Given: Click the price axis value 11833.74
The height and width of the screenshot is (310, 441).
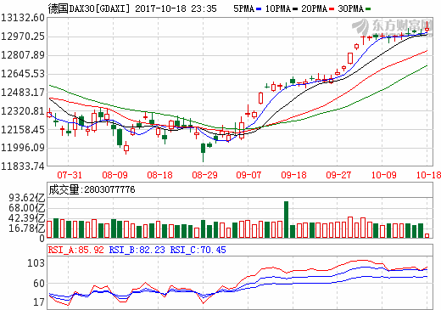Looking at the screenshot, I should coord(23,166).
